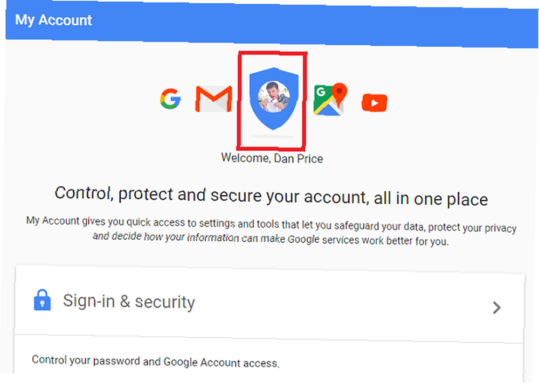The height and width of the screenshot is (384, 539).
Task: Click the 'Control, protect and secure your account' headline
Action: (271, 196)
